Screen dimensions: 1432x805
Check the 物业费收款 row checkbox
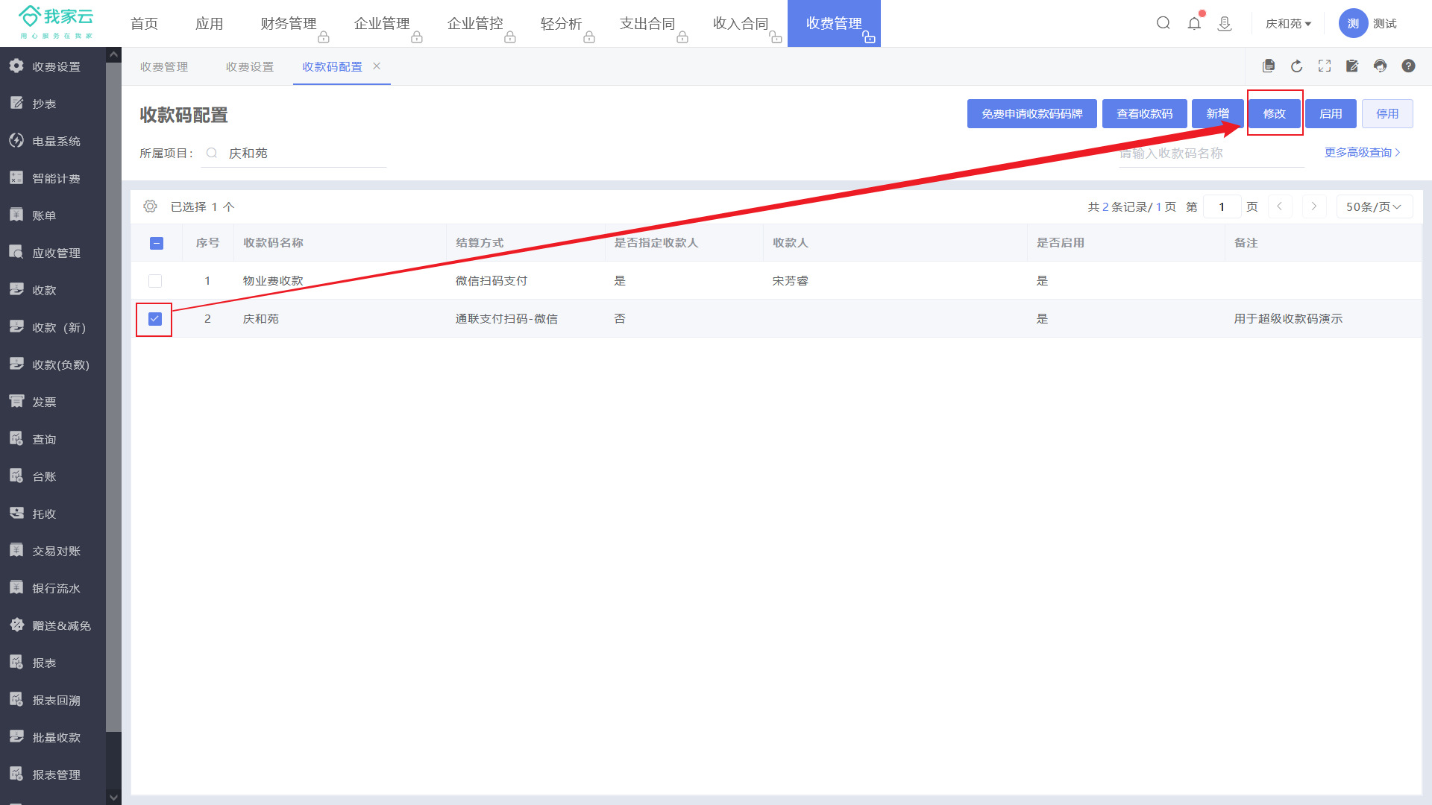pyautogui.click(x=155, y=281)
